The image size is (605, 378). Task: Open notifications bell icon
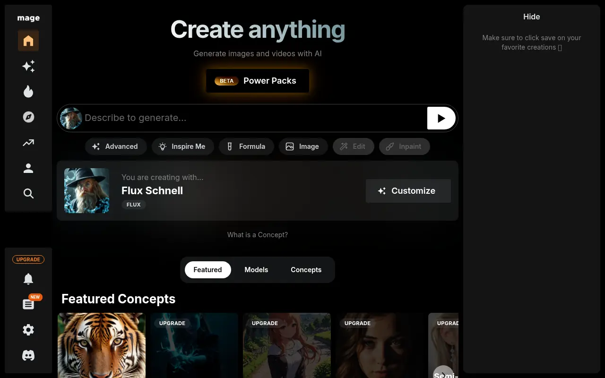pos(28,279)
